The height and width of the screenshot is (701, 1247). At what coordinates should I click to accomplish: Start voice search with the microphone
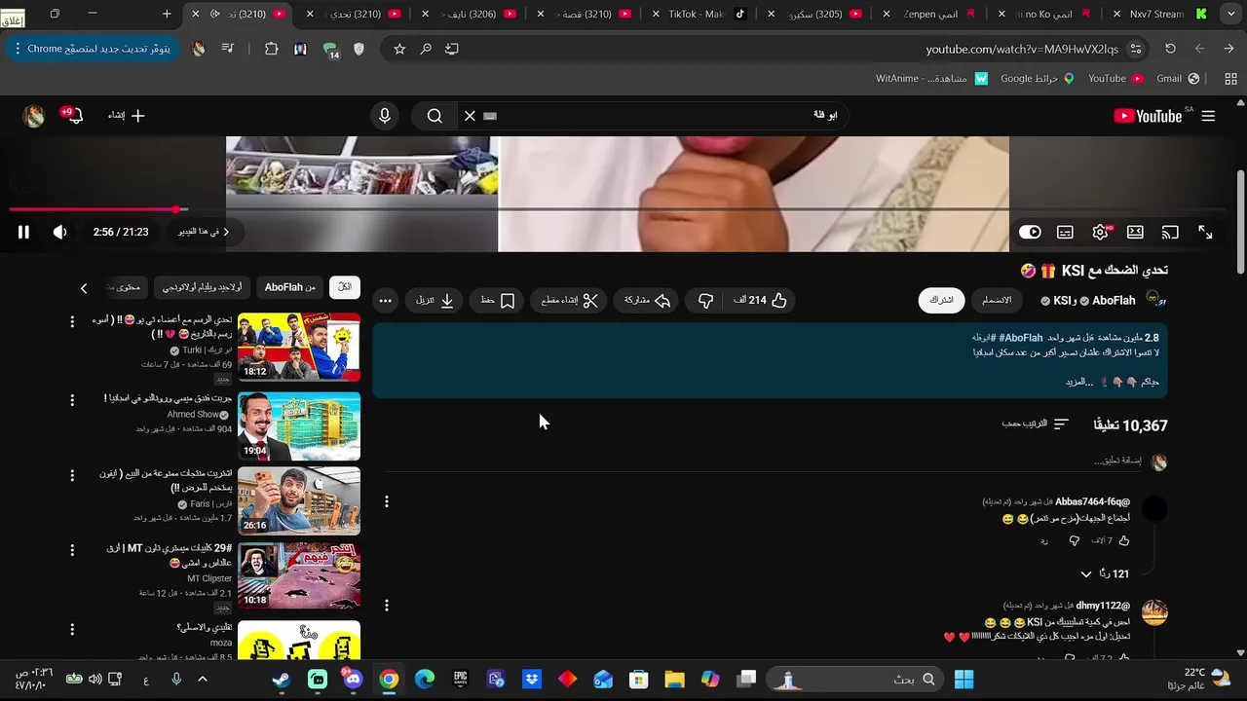coord(385,116)
